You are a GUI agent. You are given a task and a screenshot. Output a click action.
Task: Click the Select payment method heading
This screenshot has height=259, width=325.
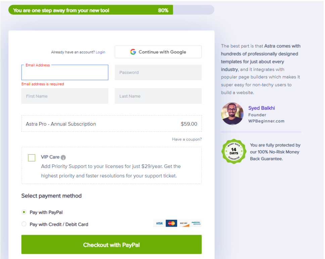coord(51,196)
